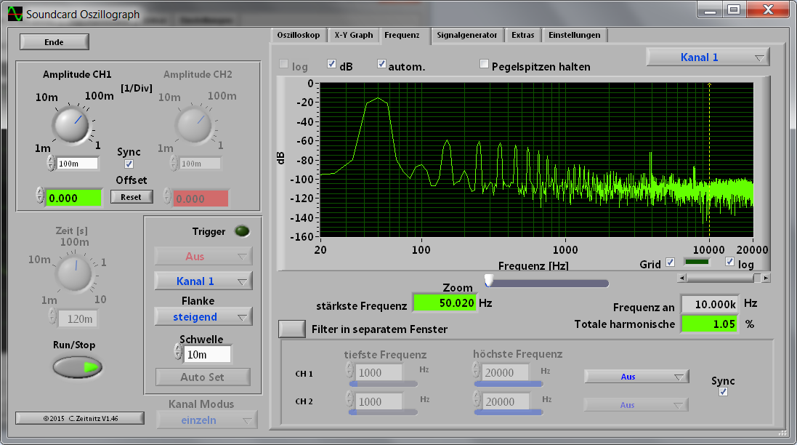Toggle the dB checkbox
This screenshot has height=445, width=797.
pos(332,64)
